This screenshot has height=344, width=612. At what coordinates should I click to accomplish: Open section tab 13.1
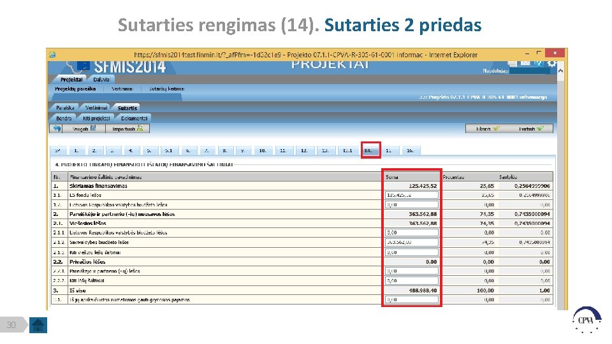(x=347, y=150)
